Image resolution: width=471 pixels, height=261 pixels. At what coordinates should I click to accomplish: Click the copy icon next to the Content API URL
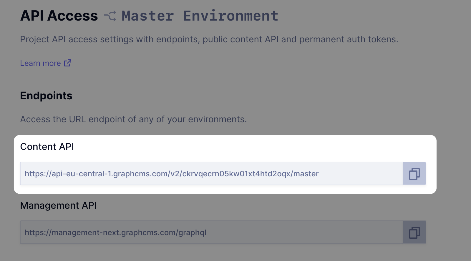(414, 173)
